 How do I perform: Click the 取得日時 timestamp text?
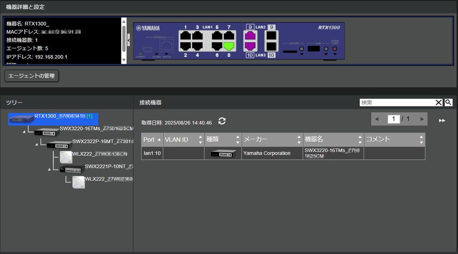pos(176,123)
